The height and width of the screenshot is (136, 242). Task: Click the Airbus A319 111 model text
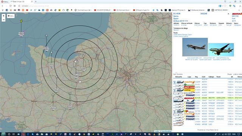[181, 21]
